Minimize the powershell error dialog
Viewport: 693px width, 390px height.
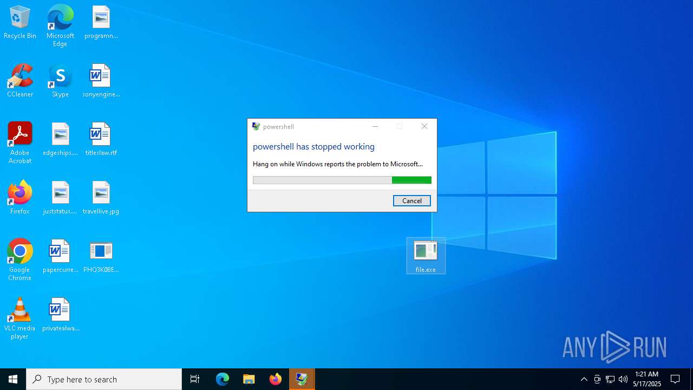375,126
